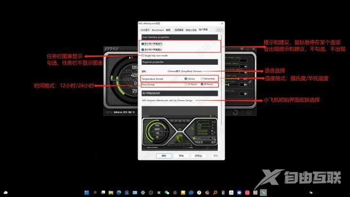The width and height of the screenshot is (350, 197).
Task: Select the 用户界面 user interface tab
Action: pos(203,30)
